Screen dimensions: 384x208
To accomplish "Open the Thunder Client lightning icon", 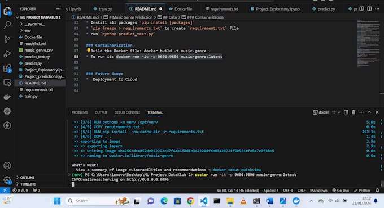I will (x=7, y=125).
